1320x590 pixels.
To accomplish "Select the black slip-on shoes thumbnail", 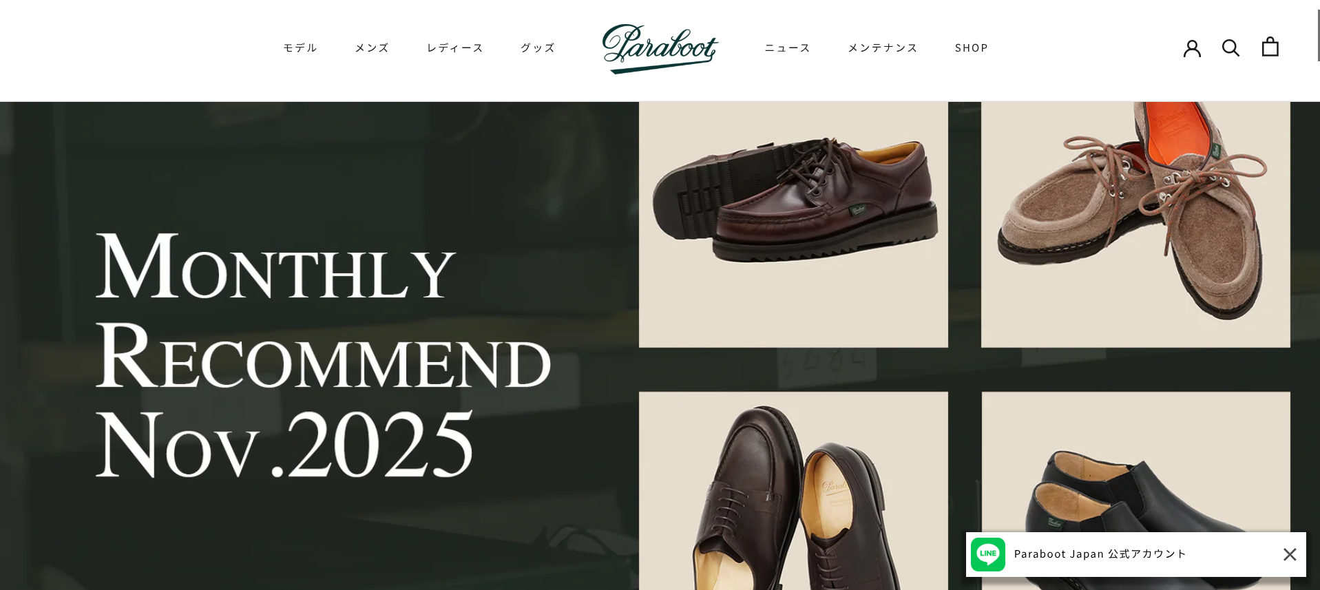I will click(1135, 461).
